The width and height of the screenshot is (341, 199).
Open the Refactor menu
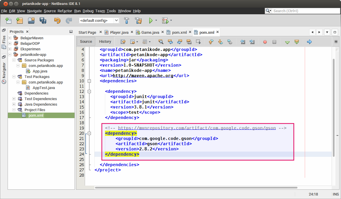pyautogui.click(x=65, y=11)
